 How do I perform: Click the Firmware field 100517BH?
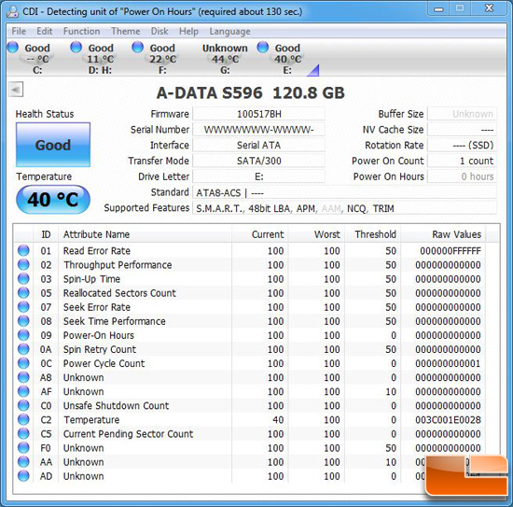click(x=258, y=114)
